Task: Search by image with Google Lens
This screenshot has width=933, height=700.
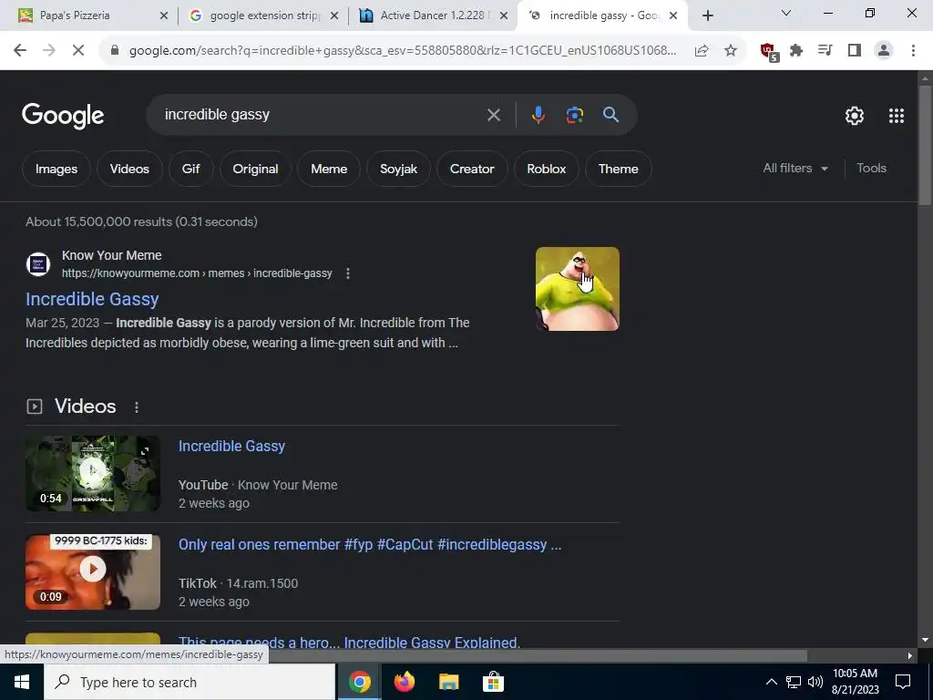Action: 574,115
